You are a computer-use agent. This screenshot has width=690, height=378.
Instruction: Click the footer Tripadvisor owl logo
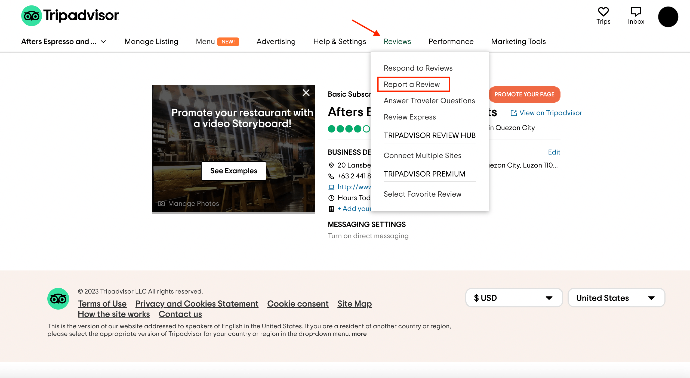click(58, 299)
